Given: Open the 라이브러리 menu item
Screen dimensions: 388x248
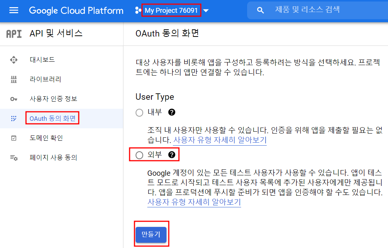Looking at the screenshot, I should coord(45,79).
